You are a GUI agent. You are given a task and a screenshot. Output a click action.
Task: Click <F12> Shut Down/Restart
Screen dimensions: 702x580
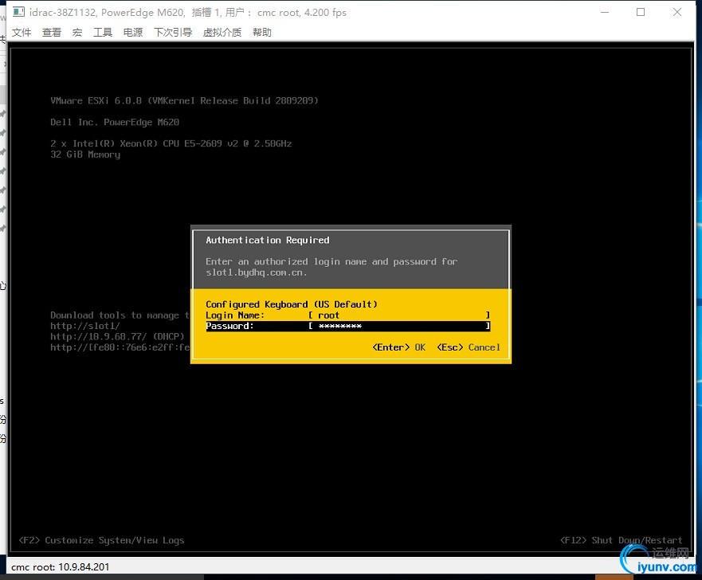(622, 540)
